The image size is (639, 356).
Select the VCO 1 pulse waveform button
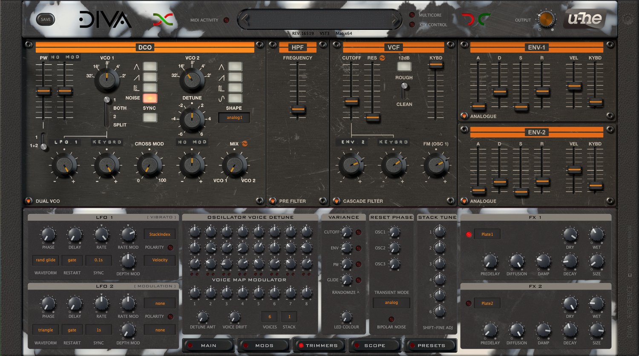tap(150, 88)
